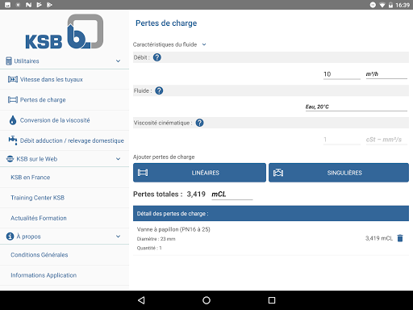The image size is (413, 310).
Task: Tap the KSB logo
Action: click(65, 31)
